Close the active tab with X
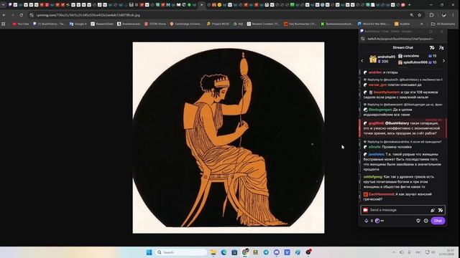The height and width of the screenshot is (258, 460). pyautogui.click(x=201, y=5)
